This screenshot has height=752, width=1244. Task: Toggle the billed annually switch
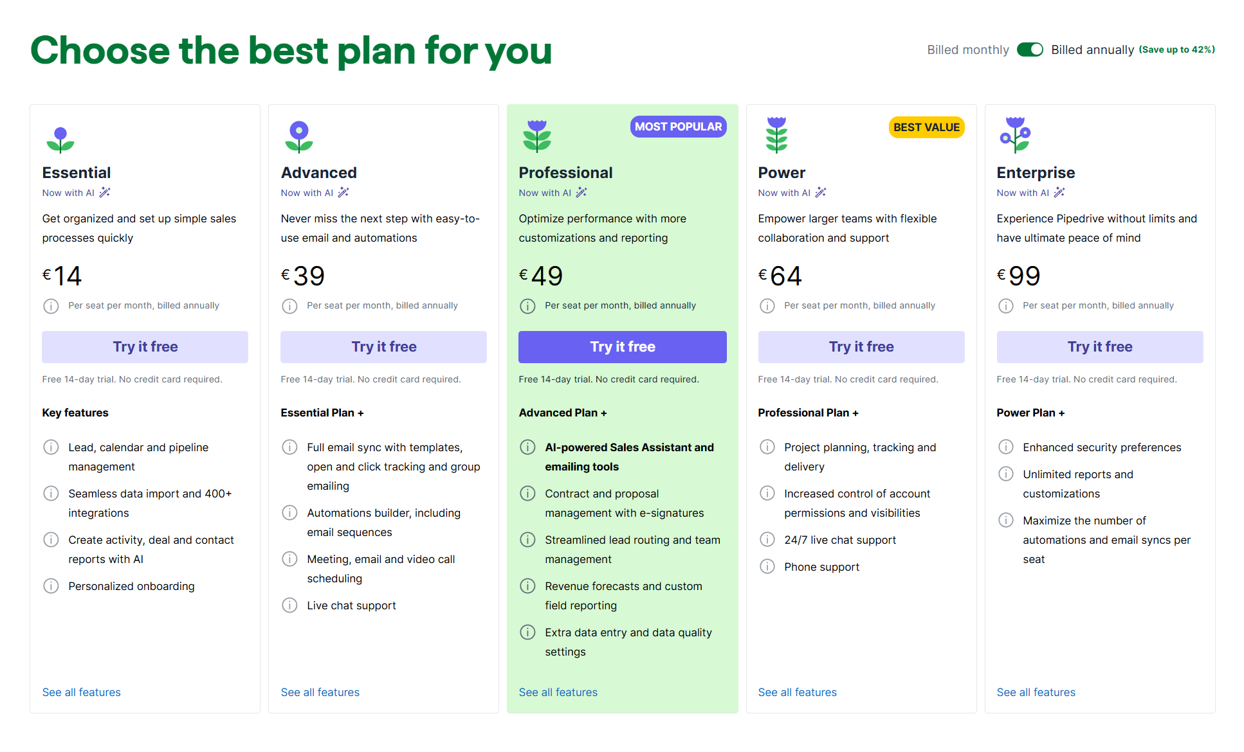pos(1029,49)
